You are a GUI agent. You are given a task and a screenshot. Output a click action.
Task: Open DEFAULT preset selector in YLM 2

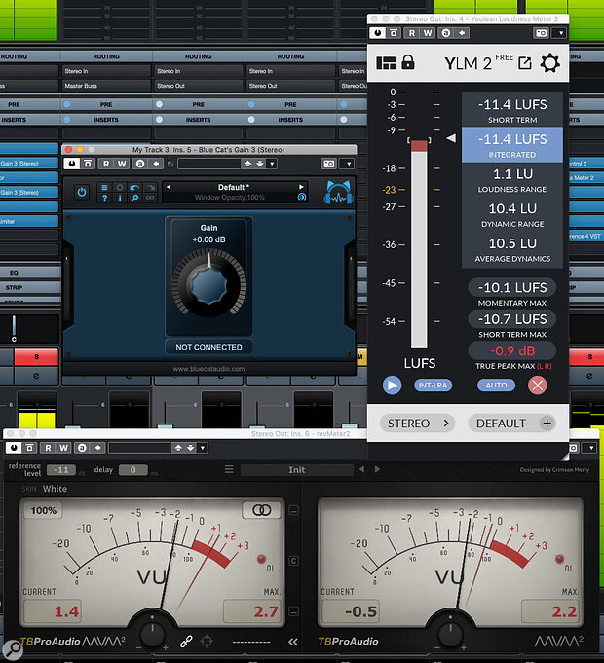click(511, 424)
